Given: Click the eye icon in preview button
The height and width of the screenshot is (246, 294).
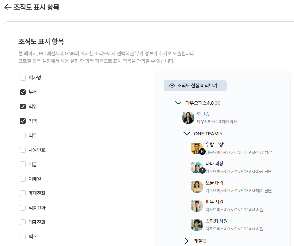Looking at the screenshot, I should (172, 86).
